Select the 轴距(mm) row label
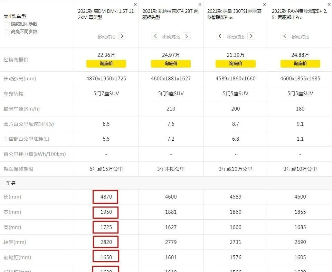 click(15, 242)
